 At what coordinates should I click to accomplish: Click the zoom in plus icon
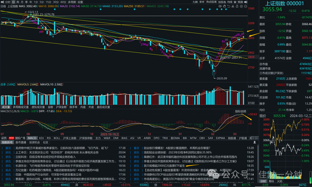click(241, 6)
